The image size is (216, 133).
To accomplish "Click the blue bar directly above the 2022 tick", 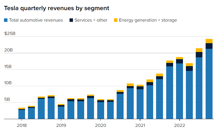I will point(180,91).
